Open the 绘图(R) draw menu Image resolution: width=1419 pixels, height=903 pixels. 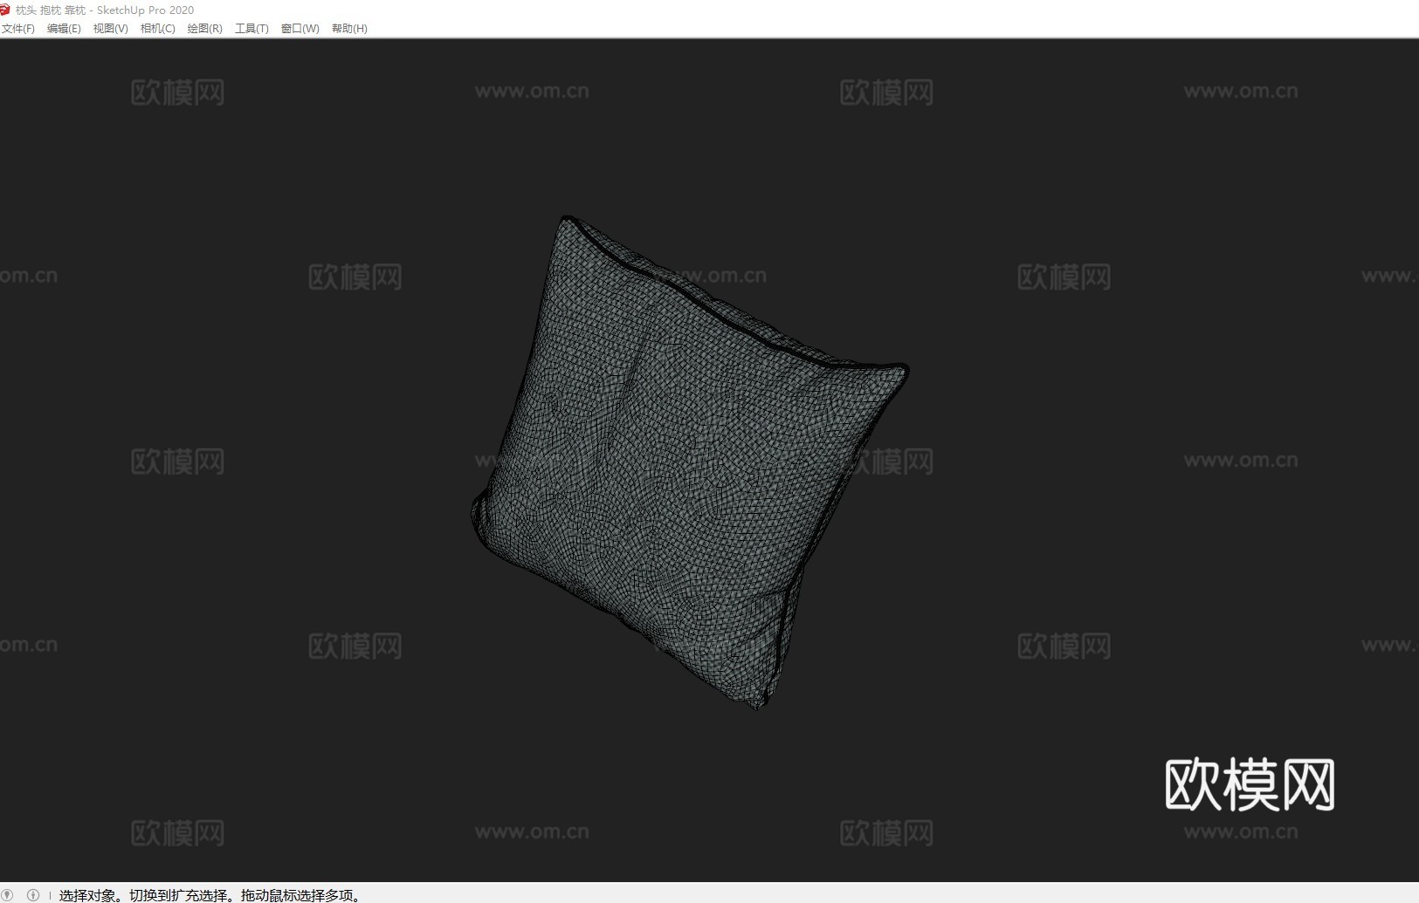(205, 29)
